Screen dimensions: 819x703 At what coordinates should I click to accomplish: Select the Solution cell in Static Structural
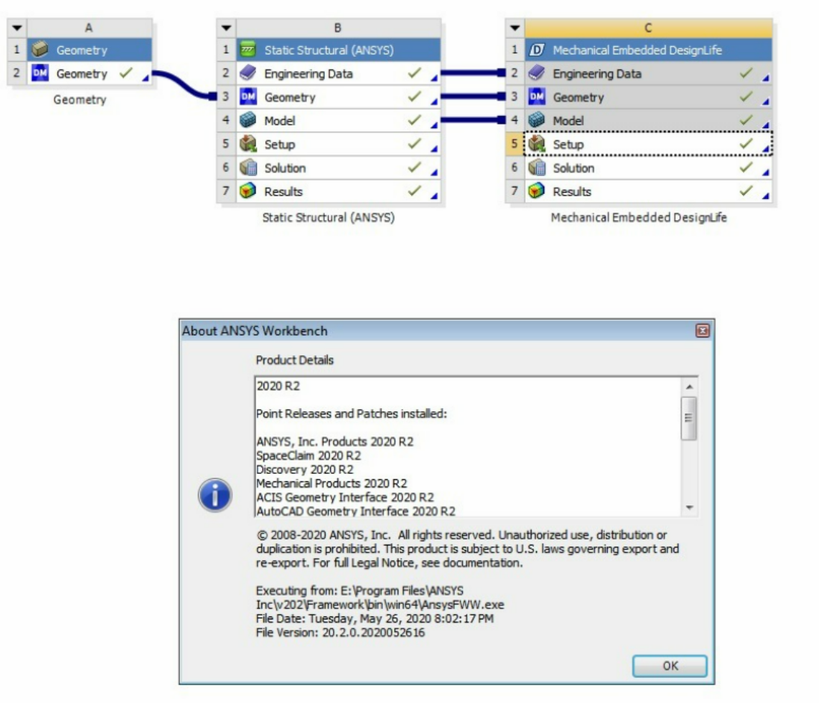click(328, 168)
